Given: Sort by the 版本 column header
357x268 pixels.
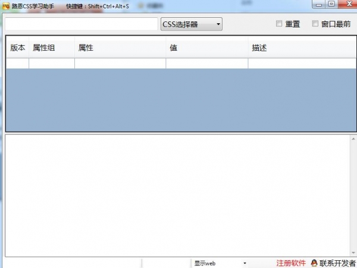Looking at the screenshot, I should click(17, 48).
